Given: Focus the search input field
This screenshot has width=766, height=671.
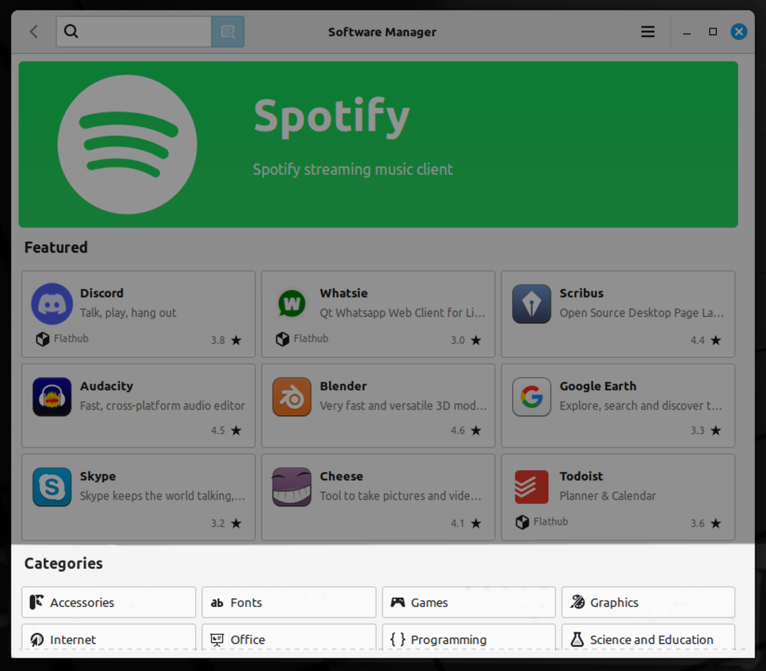Looking at the screenshot, I should (134, 32).
